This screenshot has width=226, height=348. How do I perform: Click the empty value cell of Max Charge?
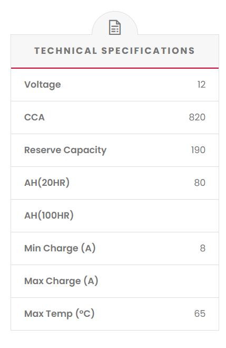coord(177,281)
